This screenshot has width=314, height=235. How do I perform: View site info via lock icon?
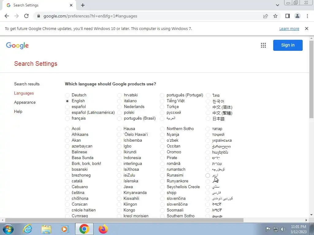(39, 16)
